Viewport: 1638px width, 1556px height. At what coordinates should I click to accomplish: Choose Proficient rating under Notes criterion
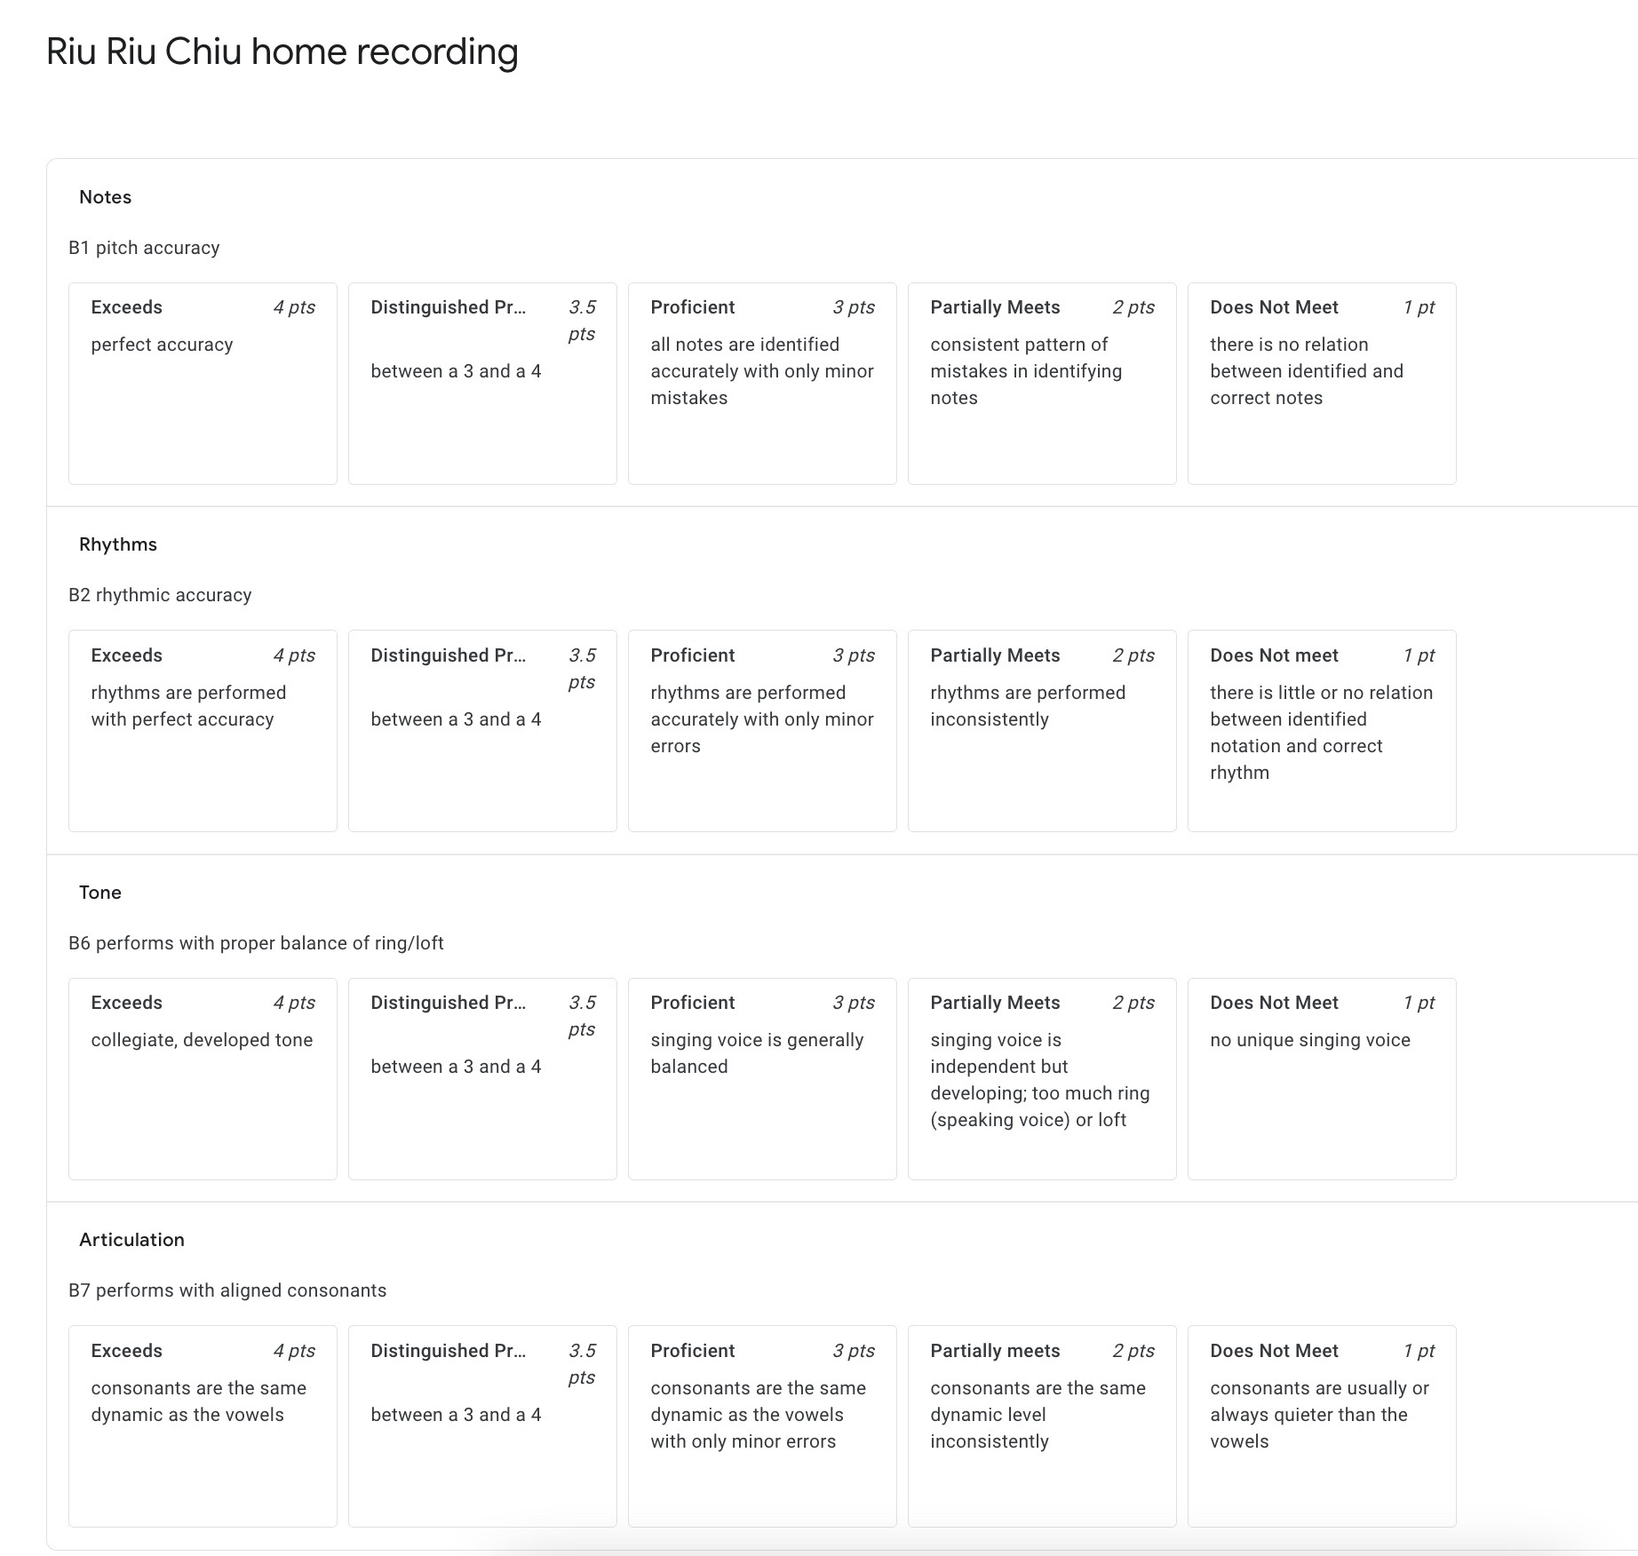point(762,383)
